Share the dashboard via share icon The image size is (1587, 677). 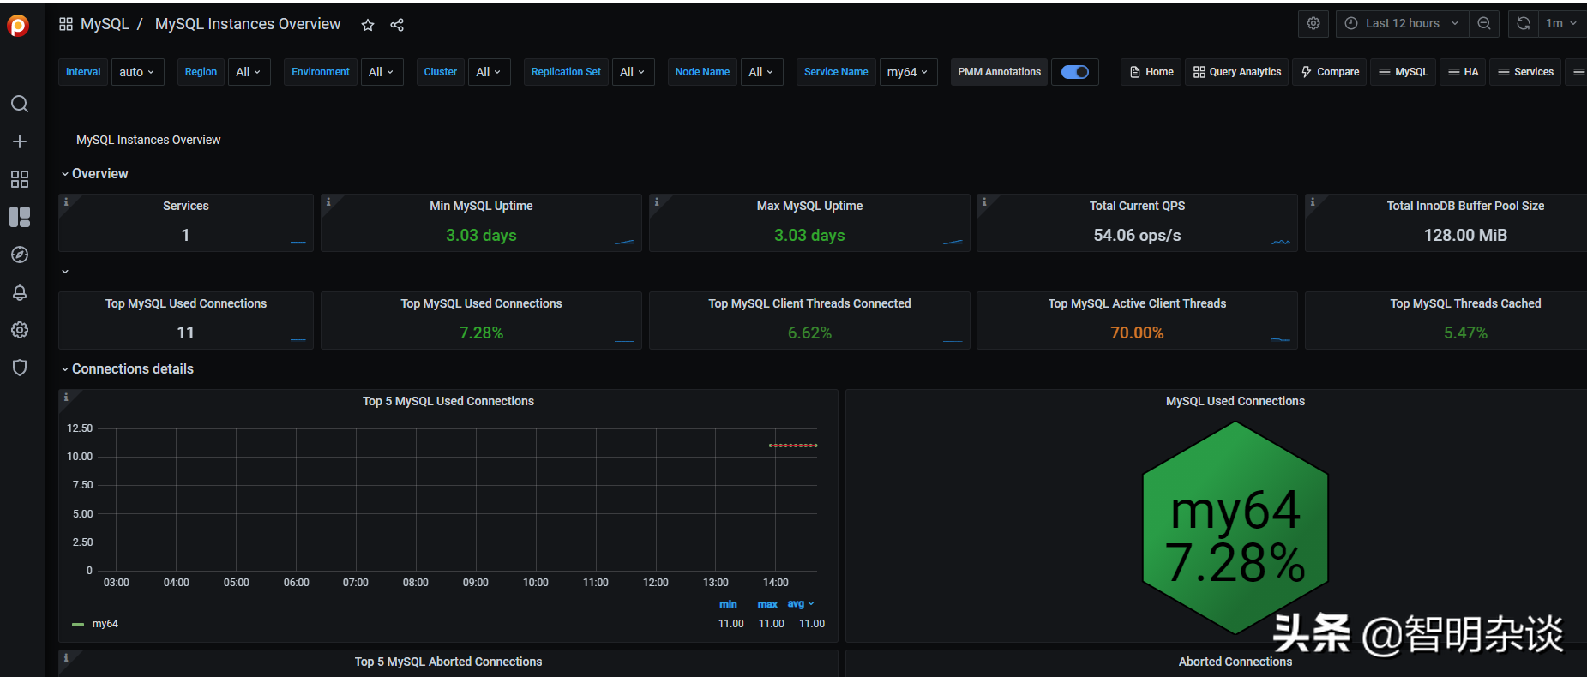(x=397, y=25)
